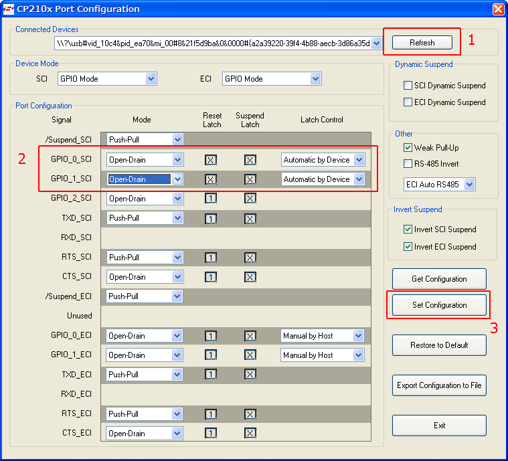Toggle GPIO_0_ECI suspend latch box
The width and height of the screenshot is (508, 461).
pyautogui.click(x=250, y=336)
